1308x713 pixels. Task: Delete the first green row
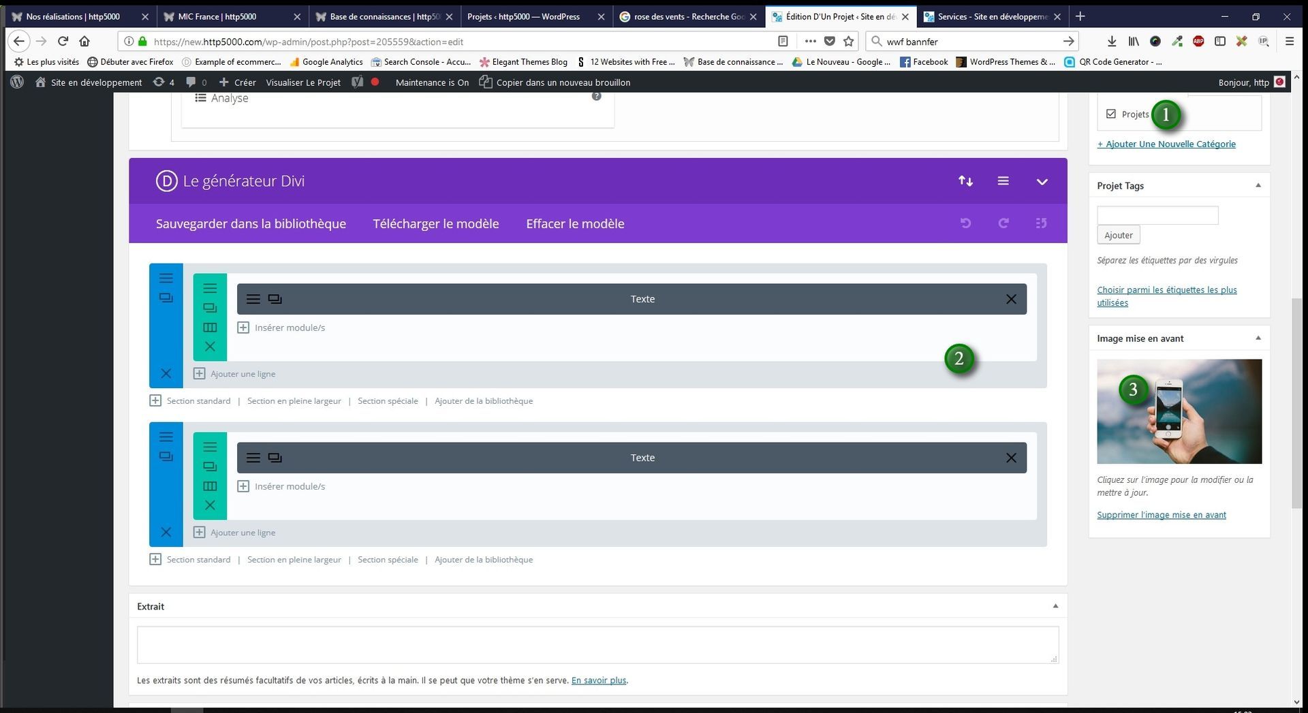[x=210, y=347]
